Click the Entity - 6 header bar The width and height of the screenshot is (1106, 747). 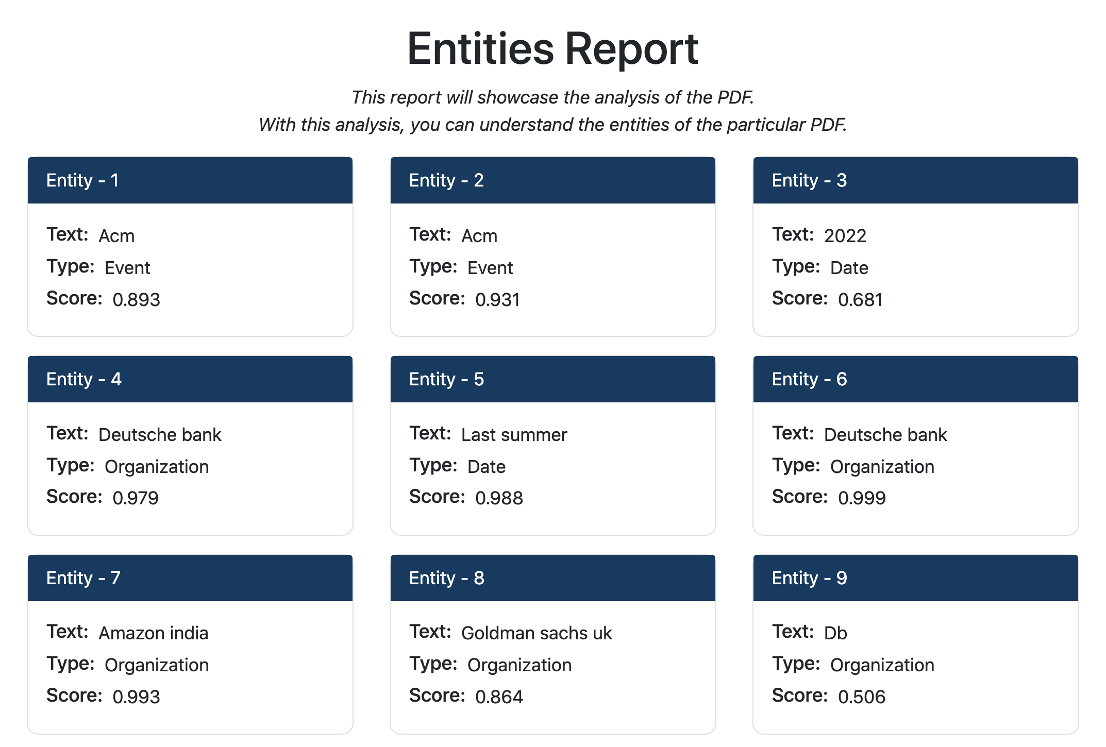[915, 379]
